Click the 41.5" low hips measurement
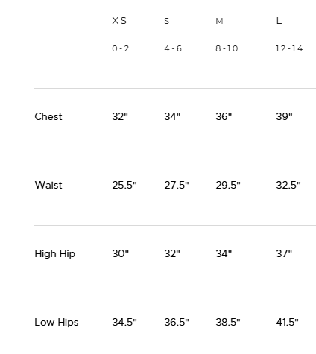Screen dimensions: 316x354 (288, 322)
